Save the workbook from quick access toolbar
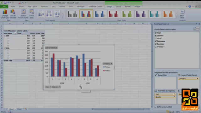 [x=5, y=3]
